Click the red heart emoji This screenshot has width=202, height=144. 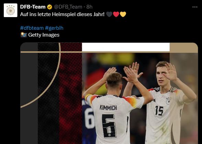click(116, 14)
